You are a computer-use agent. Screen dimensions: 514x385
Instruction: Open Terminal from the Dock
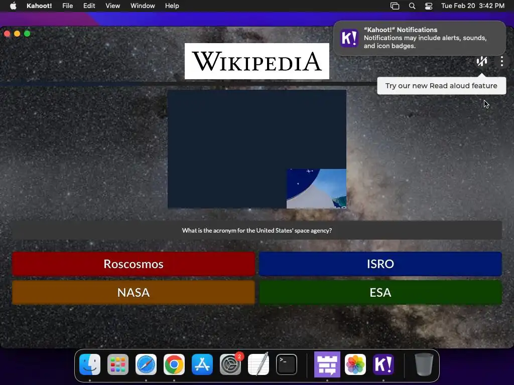287,364
